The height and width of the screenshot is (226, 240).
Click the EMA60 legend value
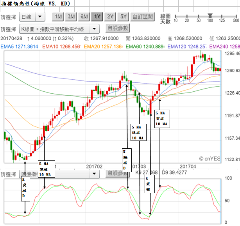[145, 46]
